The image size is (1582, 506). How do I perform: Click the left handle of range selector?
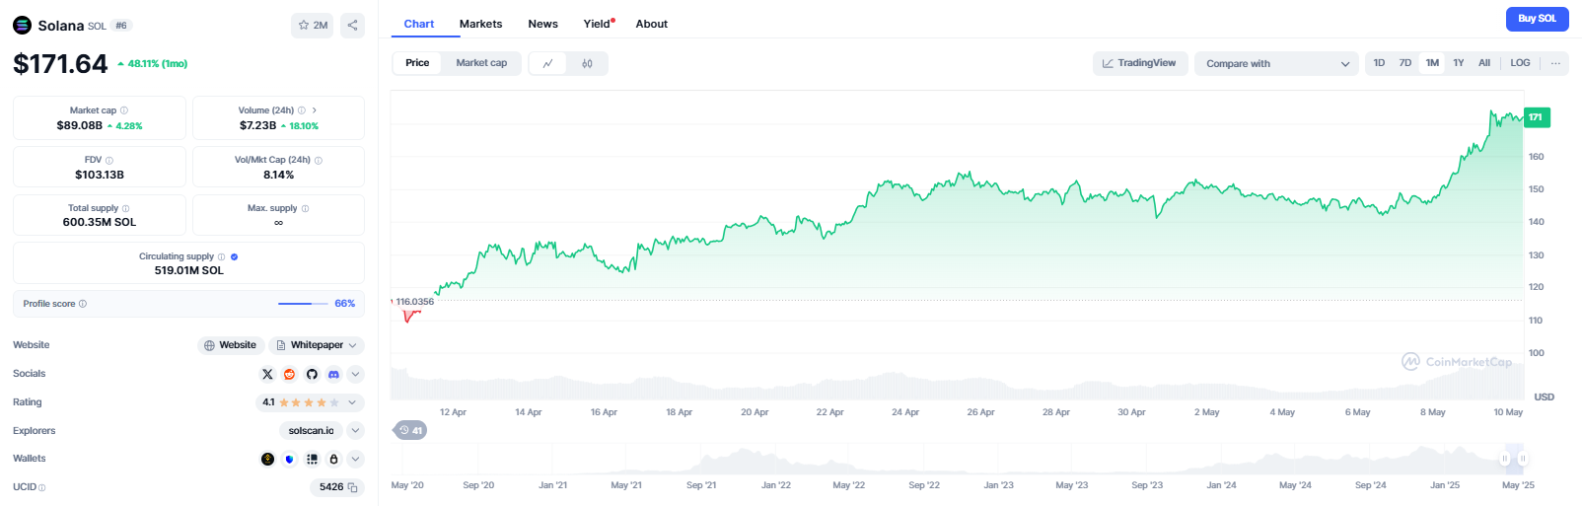[x=1505, y=459]
